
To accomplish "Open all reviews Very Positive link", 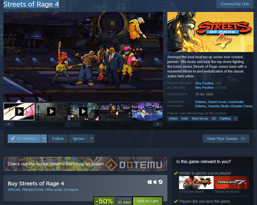I will point(204,88).
